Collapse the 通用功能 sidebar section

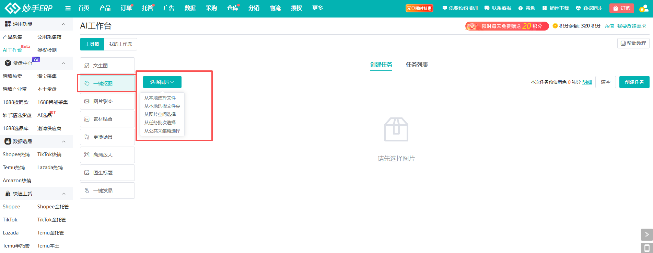point(63,24)
